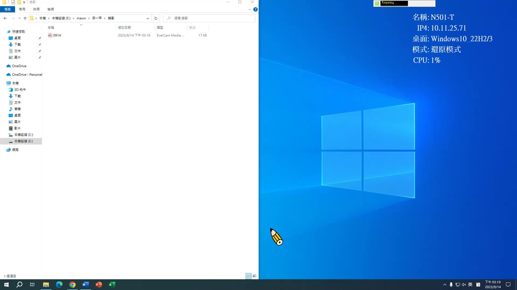Click the search box for 錄影
517x290 pixels.
click(209, 18)
